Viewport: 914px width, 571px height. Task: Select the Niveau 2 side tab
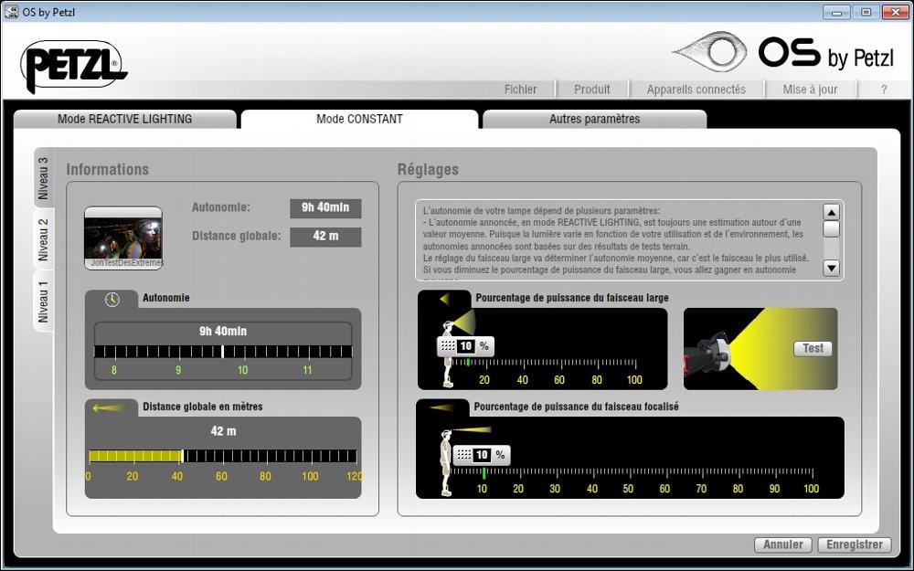(43, 240)
